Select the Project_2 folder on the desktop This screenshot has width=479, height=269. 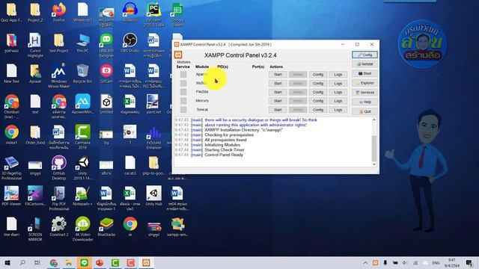click(x=35, y=13)
